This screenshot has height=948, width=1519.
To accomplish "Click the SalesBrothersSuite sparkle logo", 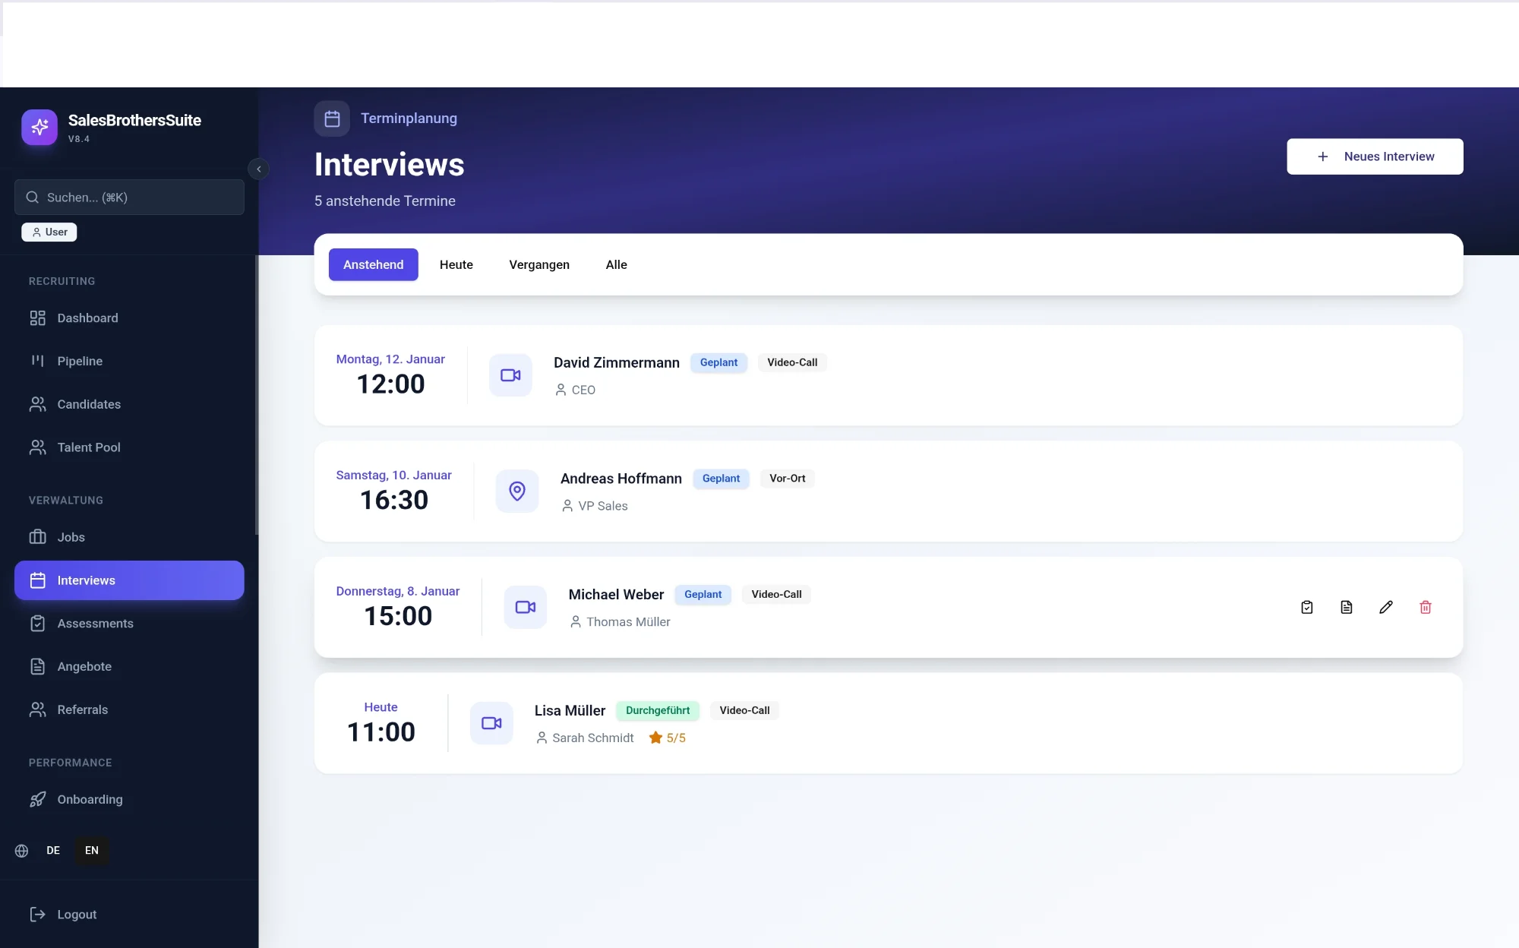I will (39, 127).
